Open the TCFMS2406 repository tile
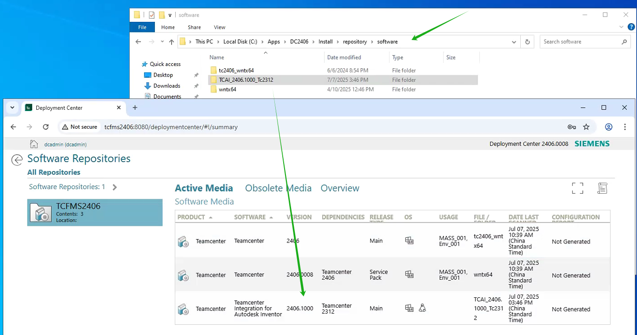The image size is (637, 335). [x=95, y=212]
